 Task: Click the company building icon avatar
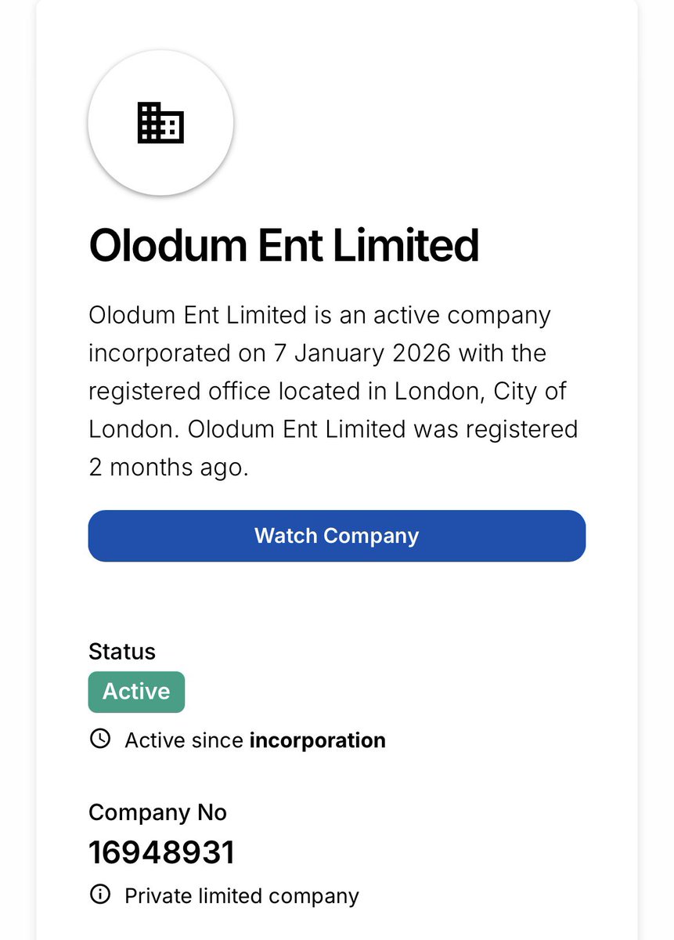click(x=160, y=123)
